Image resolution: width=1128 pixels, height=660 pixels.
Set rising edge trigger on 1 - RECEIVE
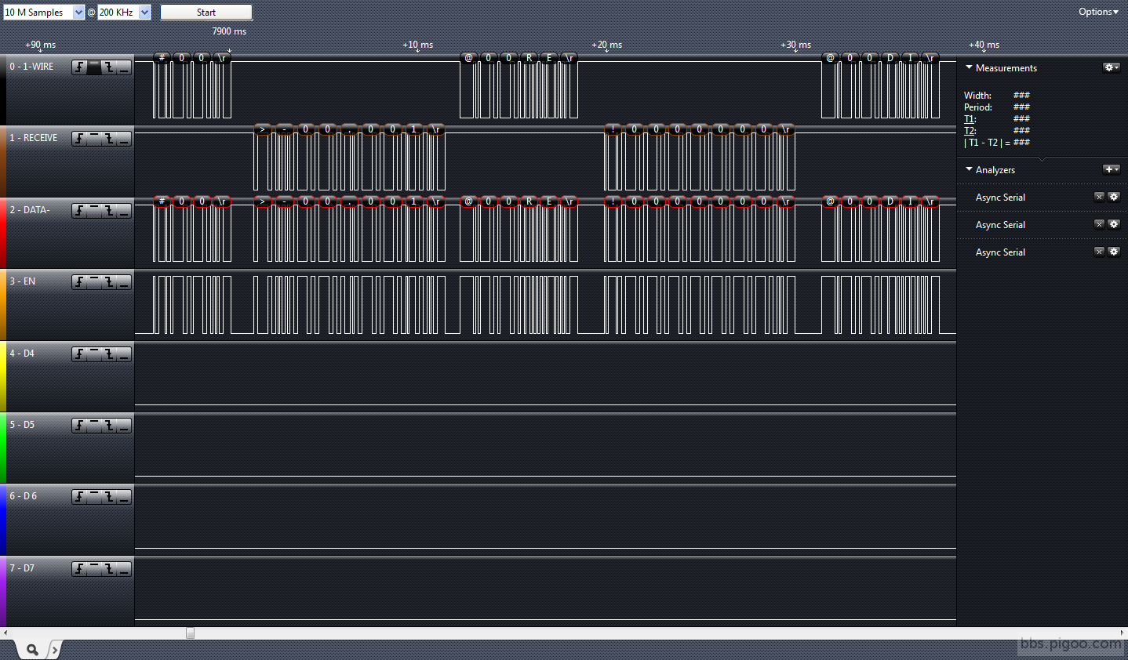tap(79, 139)
